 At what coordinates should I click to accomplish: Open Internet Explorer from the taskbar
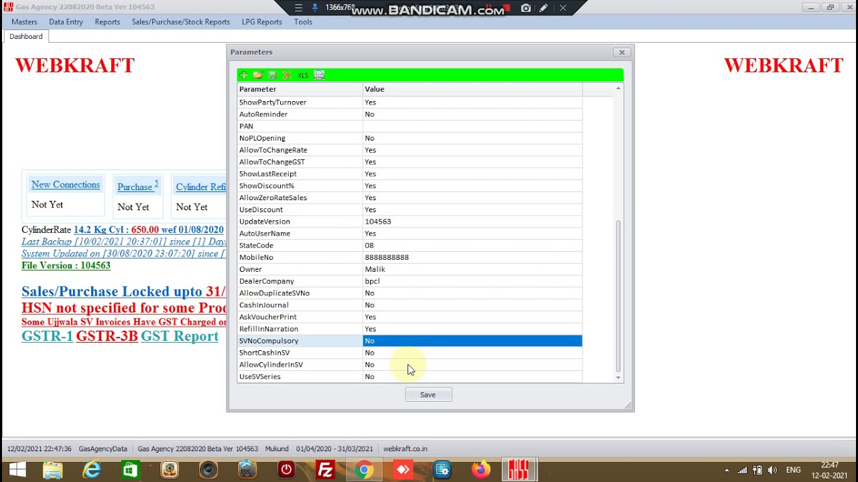(92, 470)
